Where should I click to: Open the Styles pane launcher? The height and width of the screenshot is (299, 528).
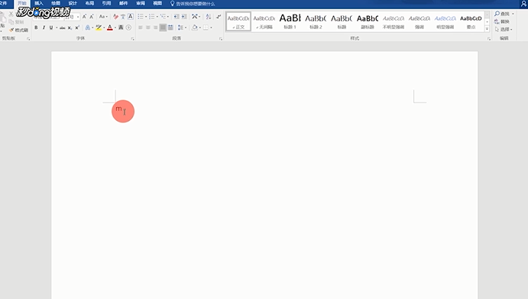click(489, 39)
